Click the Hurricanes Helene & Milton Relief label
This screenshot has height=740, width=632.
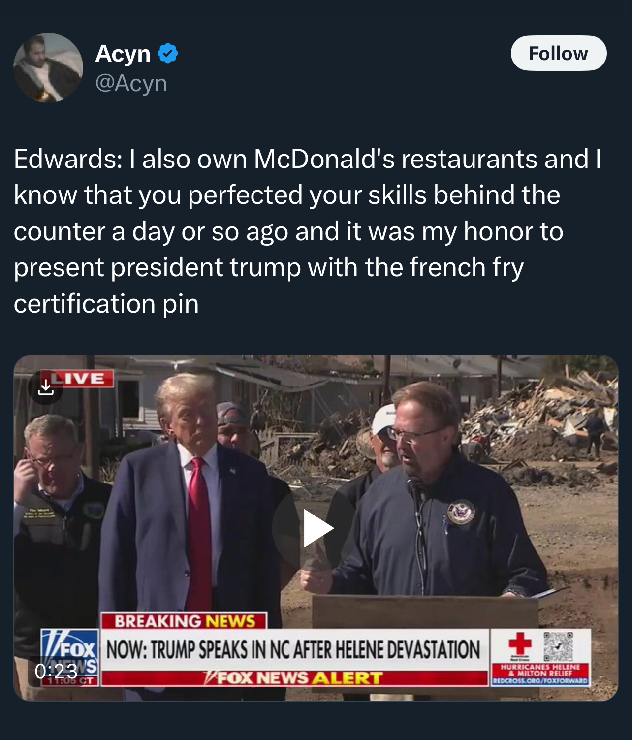click(x=540, y=670)
